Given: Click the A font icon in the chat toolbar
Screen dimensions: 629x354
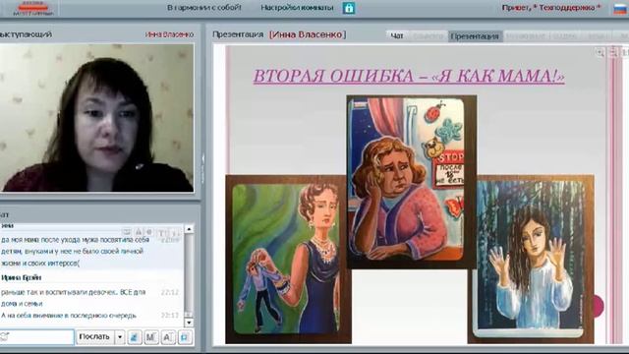Looking at the screenshot, I should 168,337.
